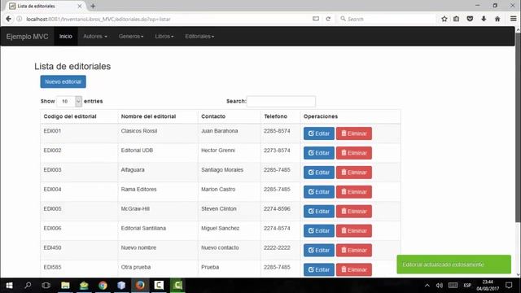
Task: Switch the ESP keyboard language indicator
Action: [x=467, y=286]
